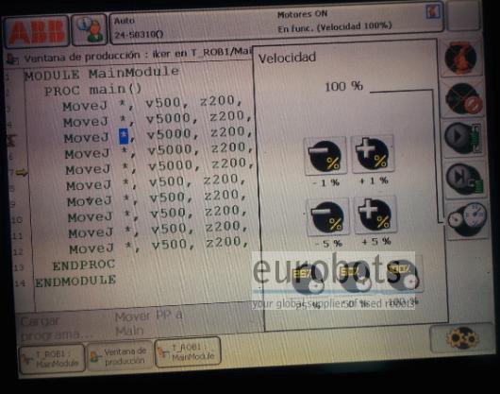The width and height of the screenshot is (500, 394).
Task: Switch to the highlighted T_ROB1 MainModule tab
Action: [188, 352]
